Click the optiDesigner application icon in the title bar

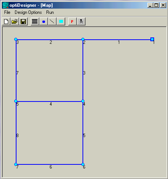point(5,5)
